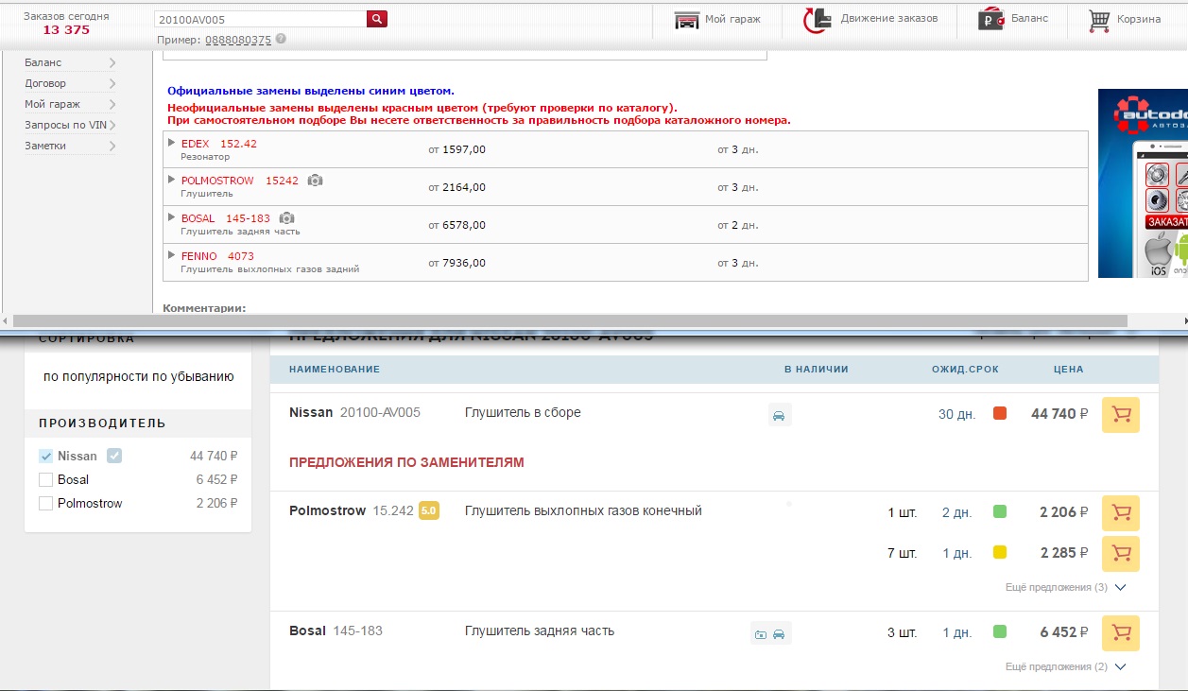Click the part number search field
Image resolution: width=1188 pixels, height=691 pixels.
coord(260,19)
